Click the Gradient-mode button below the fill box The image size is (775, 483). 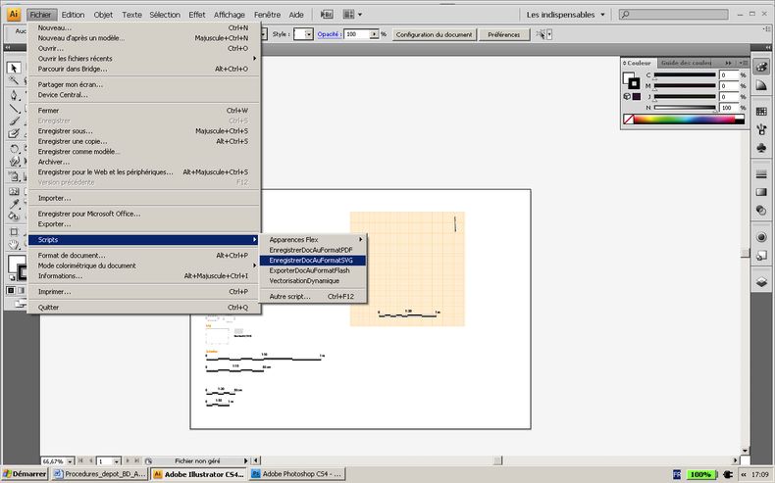click(x=21, y=291)
